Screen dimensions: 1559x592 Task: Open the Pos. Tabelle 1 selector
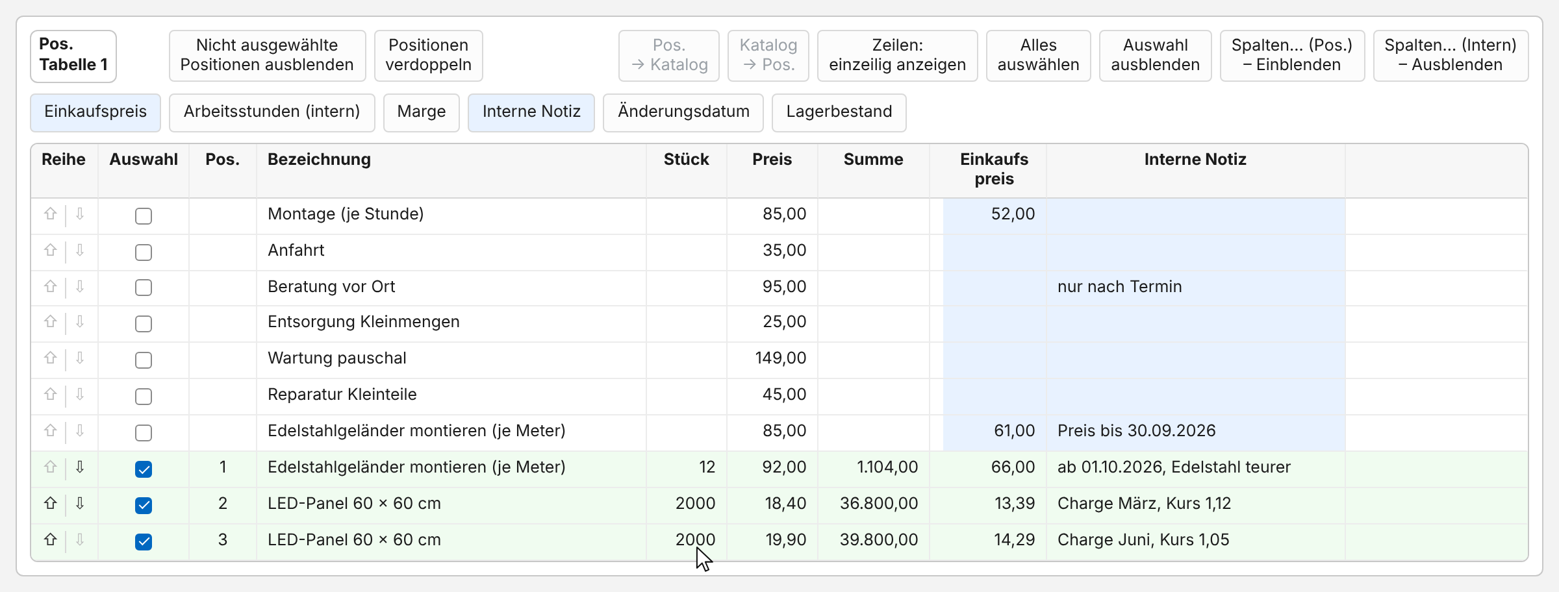[73, 56]
